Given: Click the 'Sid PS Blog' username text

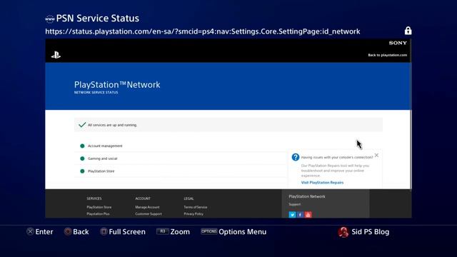Looking at the screenshot, I should point(370,232).
